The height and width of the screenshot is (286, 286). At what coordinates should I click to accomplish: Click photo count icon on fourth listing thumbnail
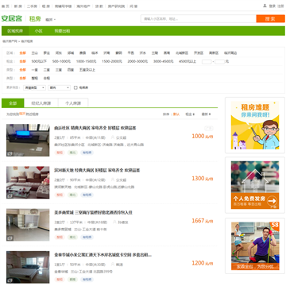[x=10, y=280]
